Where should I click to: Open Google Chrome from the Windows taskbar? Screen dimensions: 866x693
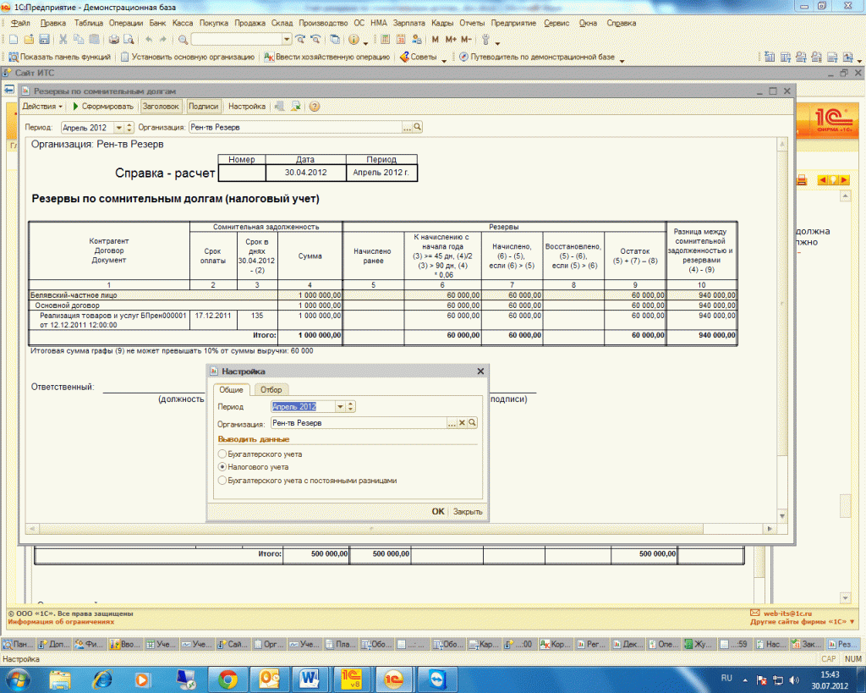227,678
